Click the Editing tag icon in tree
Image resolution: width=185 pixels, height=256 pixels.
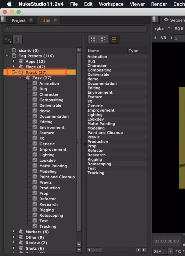[x=35, y=122]
